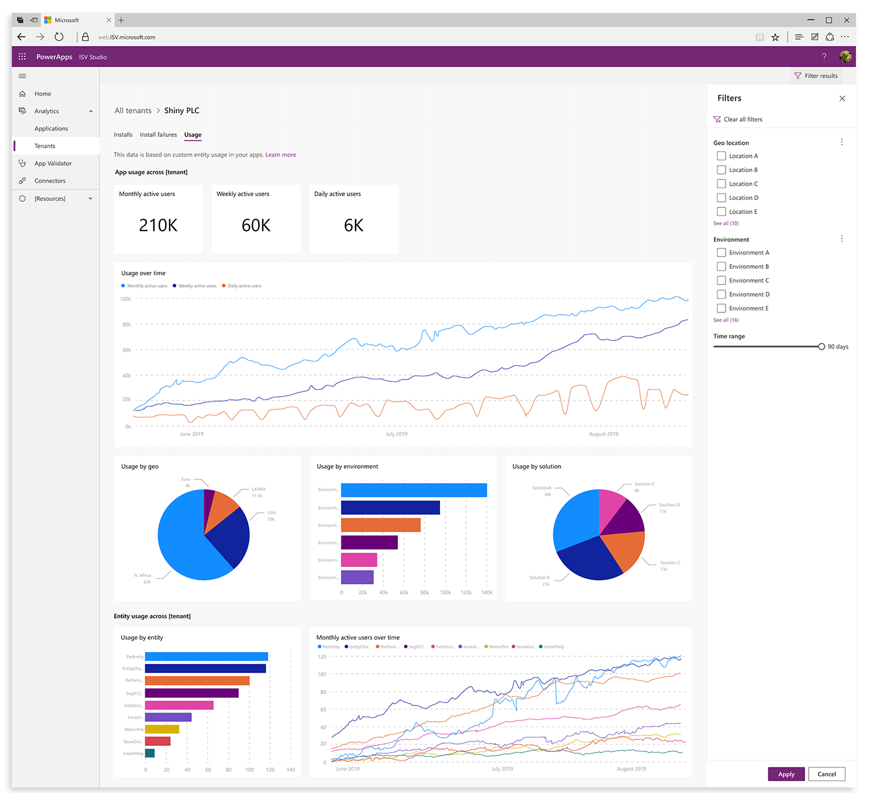Expand all 10 geo locations

726,224
